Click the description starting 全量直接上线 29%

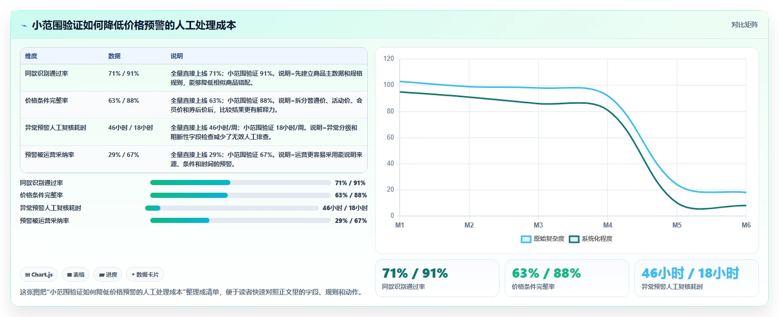coord(266,160)
